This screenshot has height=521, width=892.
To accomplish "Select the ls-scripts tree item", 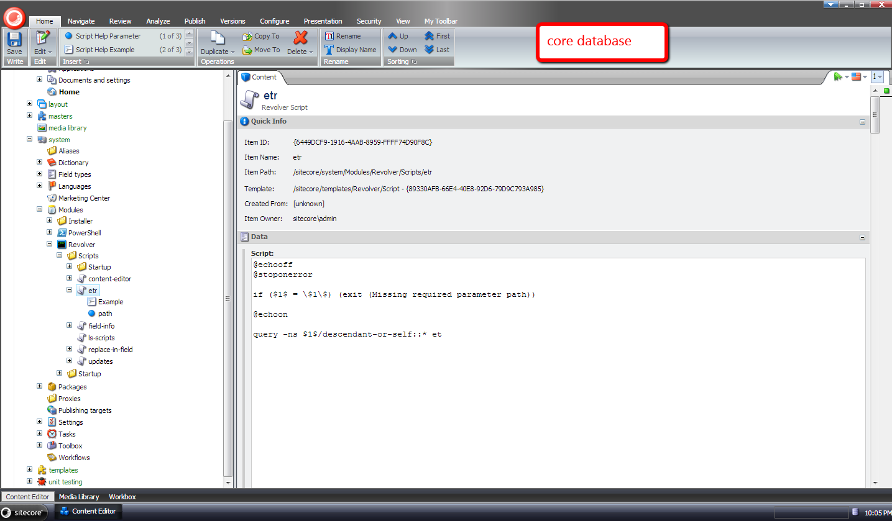I will coord(101,338).
